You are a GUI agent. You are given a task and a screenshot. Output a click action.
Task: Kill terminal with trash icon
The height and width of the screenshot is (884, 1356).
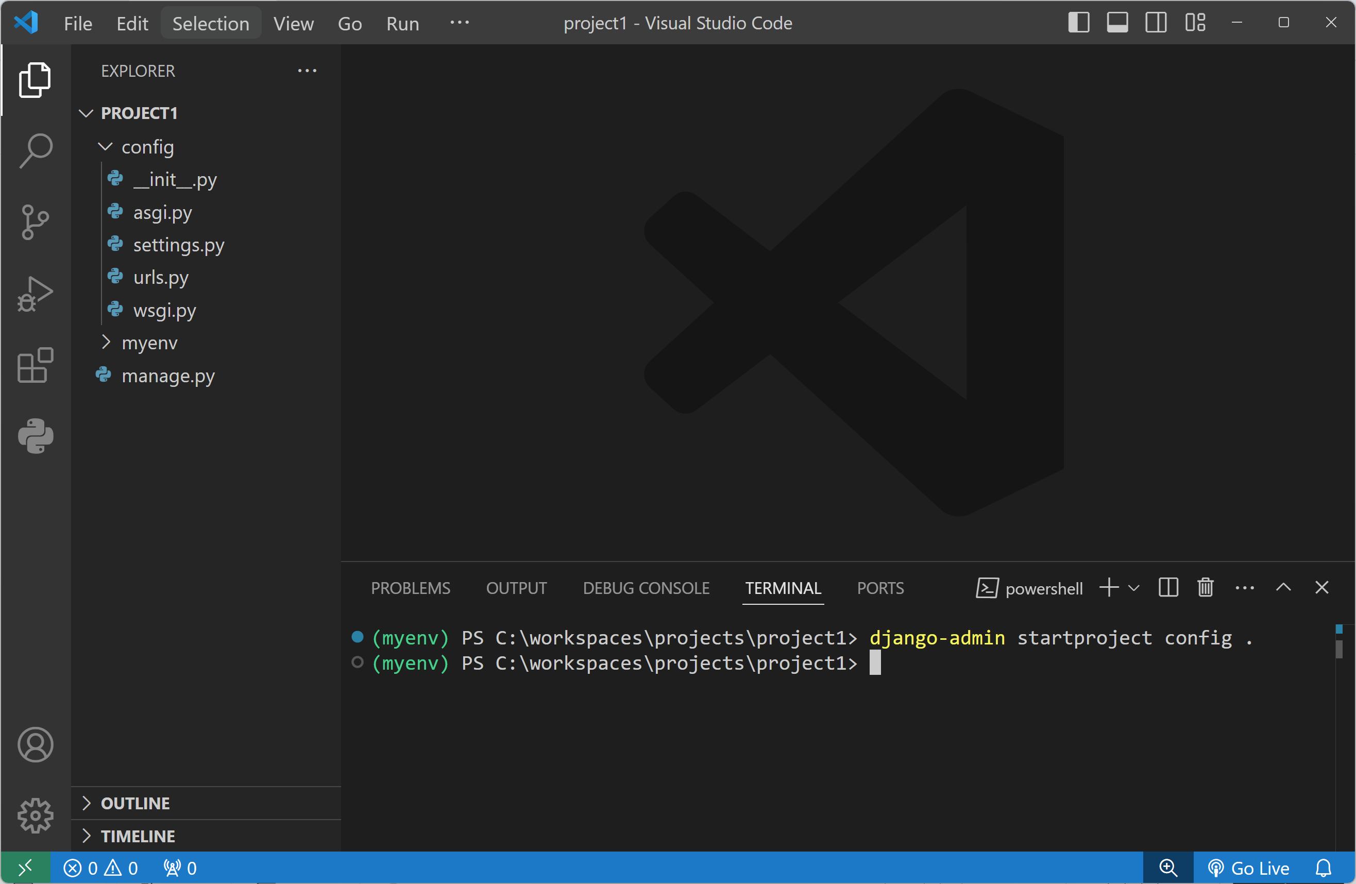tap(1205, 587)
